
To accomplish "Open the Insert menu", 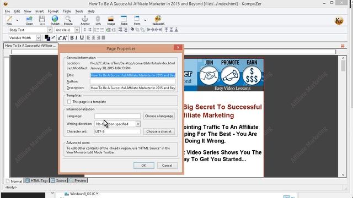I will (39, 11).
